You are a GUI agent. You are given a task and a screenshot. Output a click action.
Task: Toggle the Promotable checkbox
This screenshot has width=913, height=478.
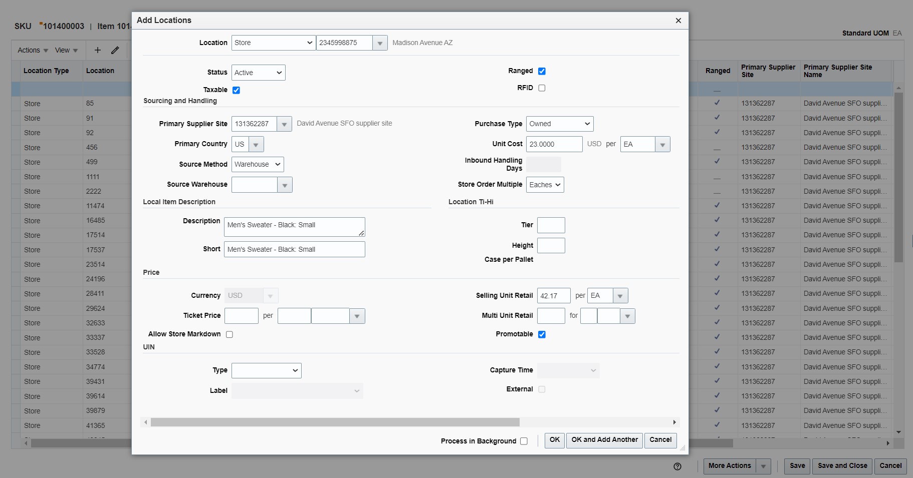coord(542,334)
